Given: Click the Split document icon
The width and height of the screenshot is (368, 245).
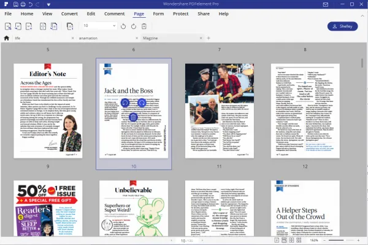Looking at the screenshot, I should tap(43, 26).
